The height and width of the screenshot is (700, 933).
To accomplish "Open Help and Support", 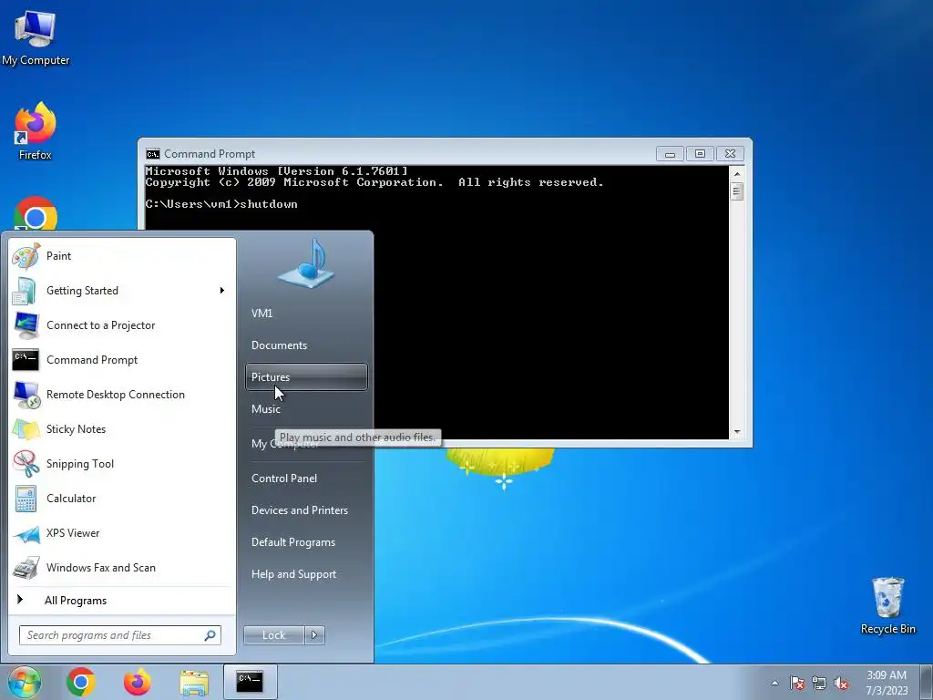I will [306, 574].
